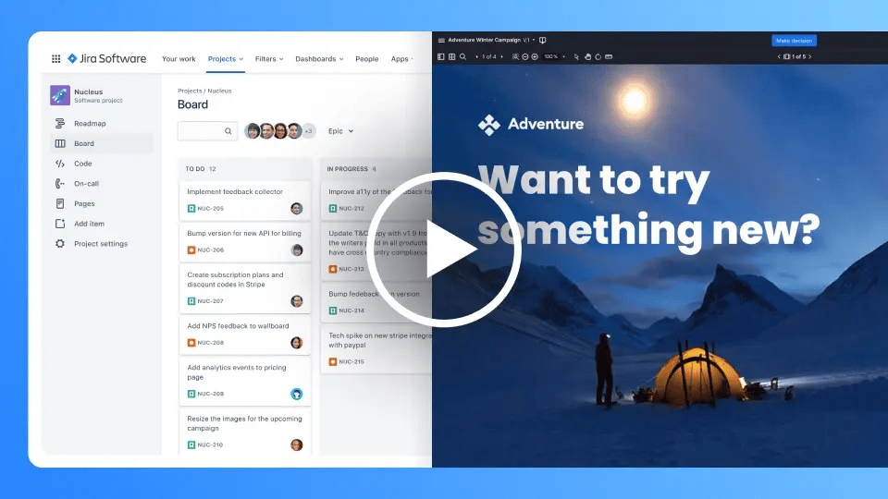Open Pages from the sidebar

(84, 203)
